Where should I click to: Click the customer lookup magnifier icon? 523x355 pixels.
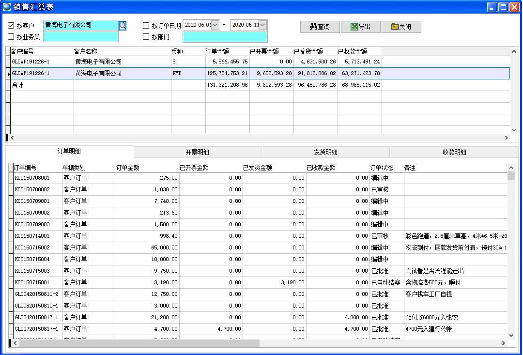pyautogui.click(x=123, y=26)
